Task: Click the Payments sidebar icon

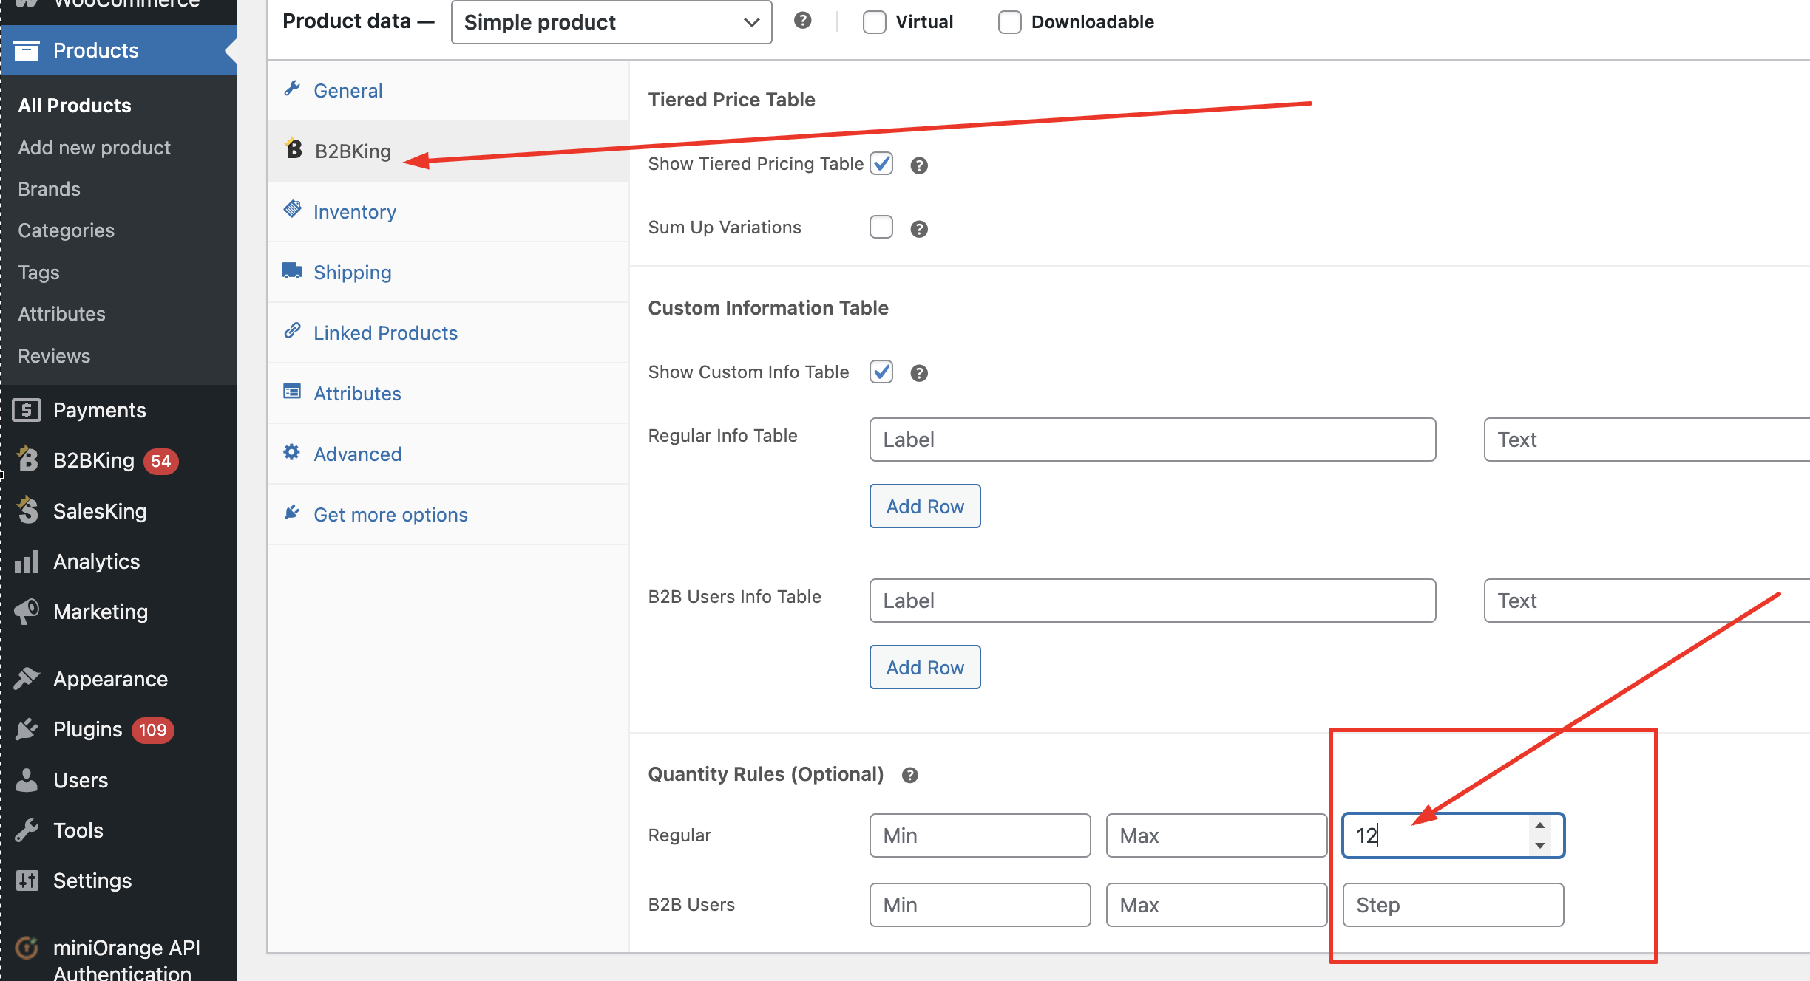Action: tap(27, 410)
